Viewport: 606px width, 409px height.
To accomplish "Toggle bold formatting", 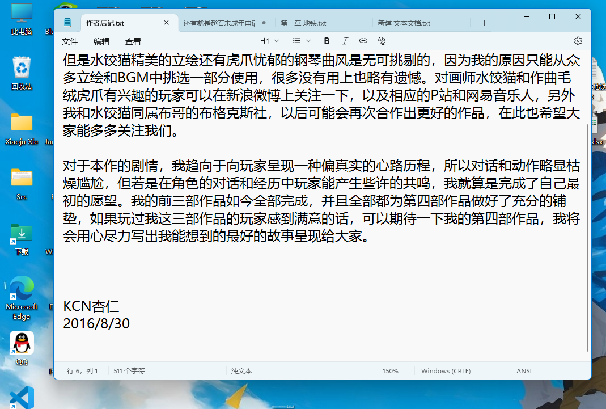I will pos(327,40).
